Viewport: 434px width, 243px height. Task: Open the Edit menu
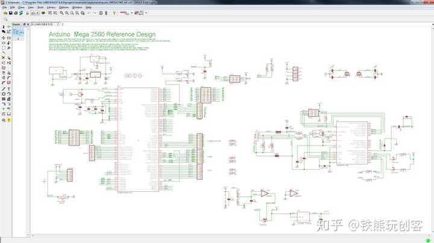(13, 7)
